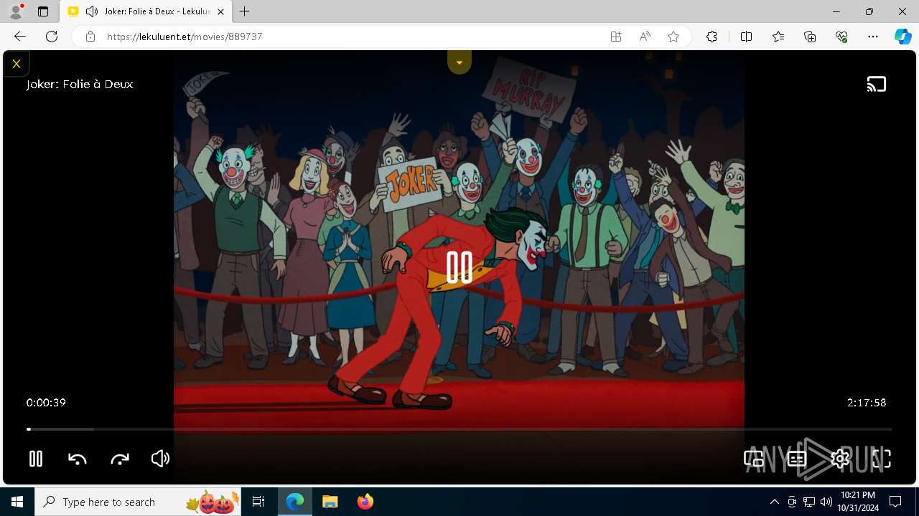Viewport: 919px width, 516px height.
Task: Show hidden system tray icons
Action: pyautogui.click(x=774, y=502)
